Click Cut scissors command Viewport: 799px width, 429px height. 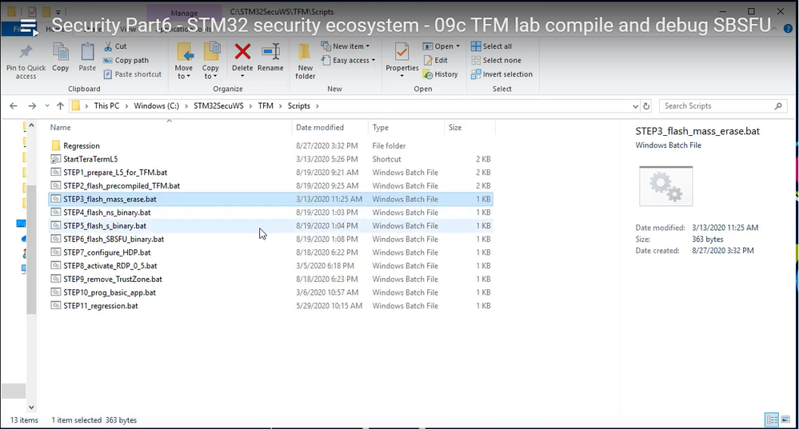(115, 46)
